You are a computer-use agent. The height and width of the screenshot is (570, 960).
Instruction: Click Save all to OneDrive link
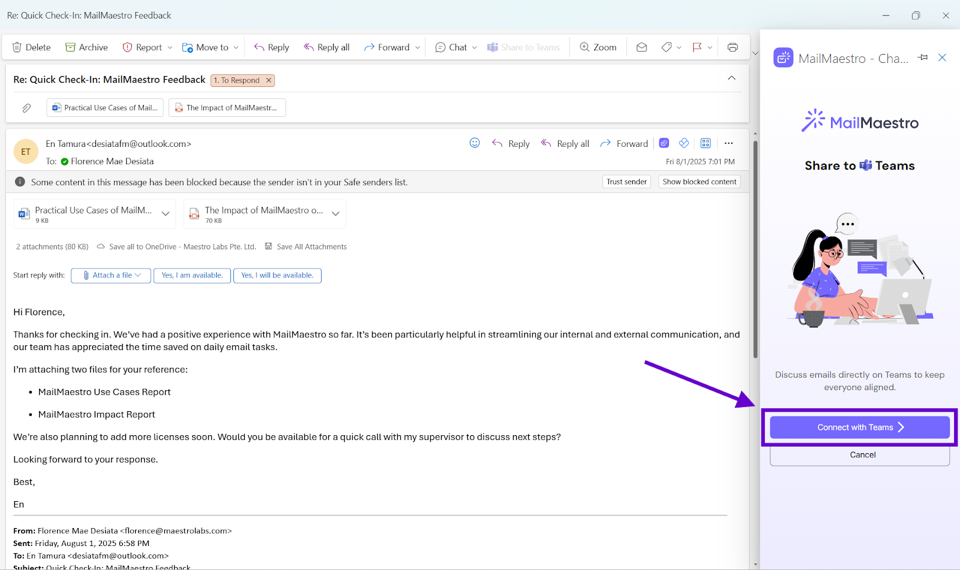point(176,246)
